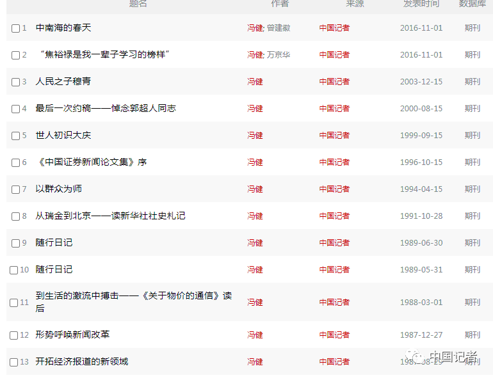Screen dimensions: 493x378
Task: Toggle checkbox next to 形势呼唤新闻改革
Action: coord(14,335)
